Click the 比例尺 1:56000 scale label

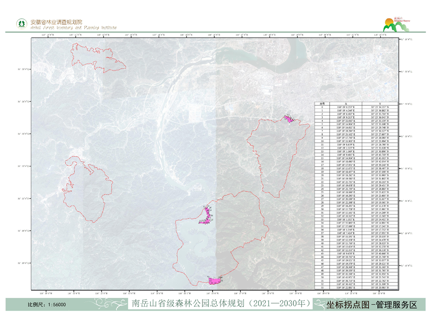[x=47, y=305]
